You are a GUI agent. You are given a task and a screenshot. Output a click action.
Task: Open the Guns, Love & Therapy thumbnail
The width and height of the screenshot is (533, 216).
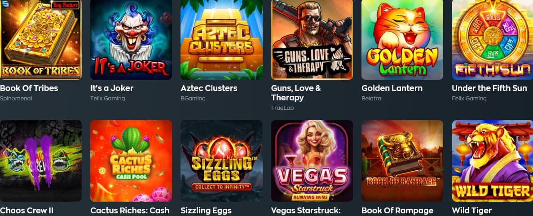pos(312,40)
